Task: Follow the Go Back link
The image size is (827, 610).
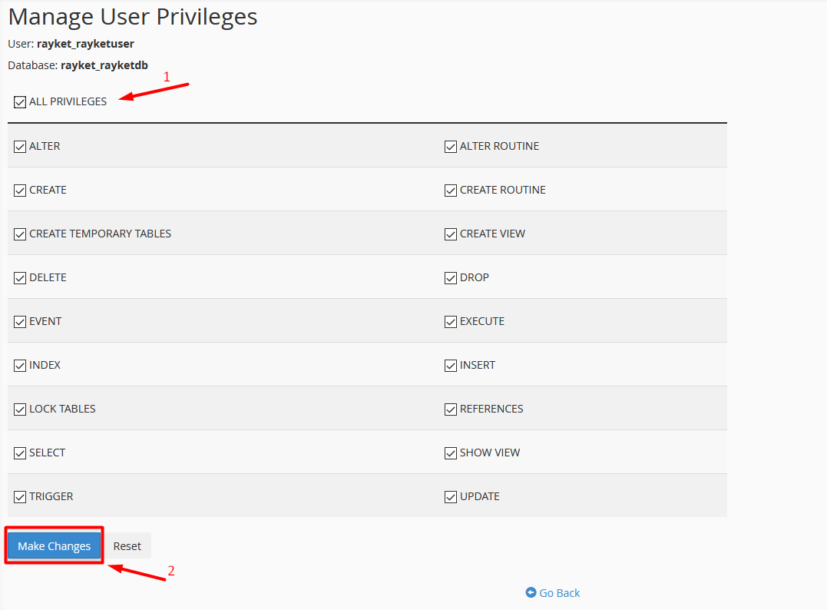Action: point(560,592)
